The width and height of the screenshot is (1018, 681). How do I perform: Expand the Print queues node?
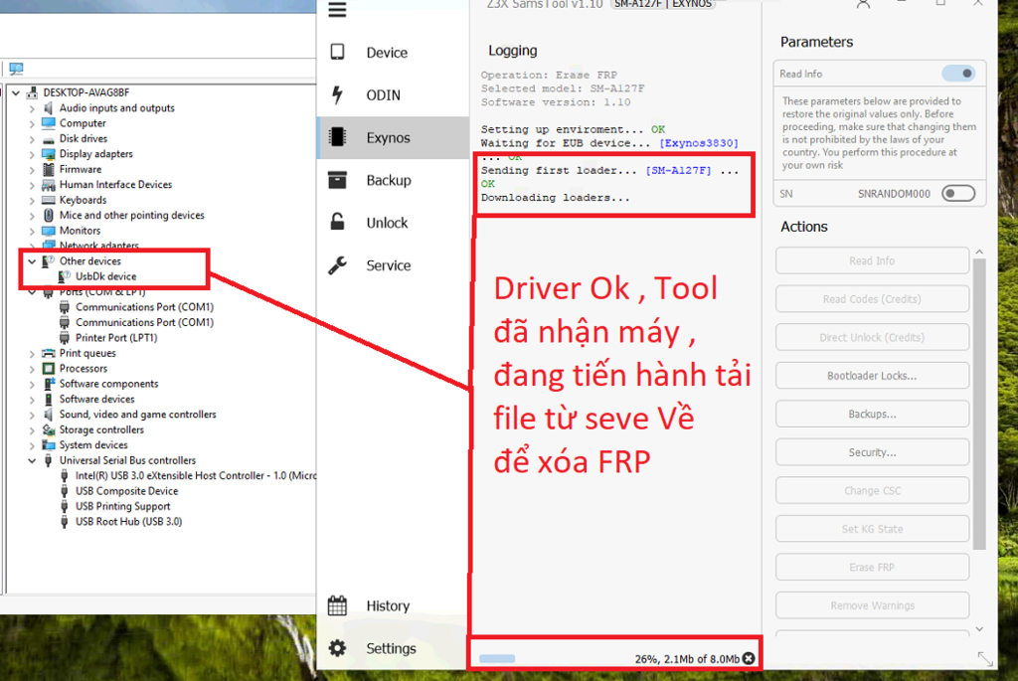[32, 353]
